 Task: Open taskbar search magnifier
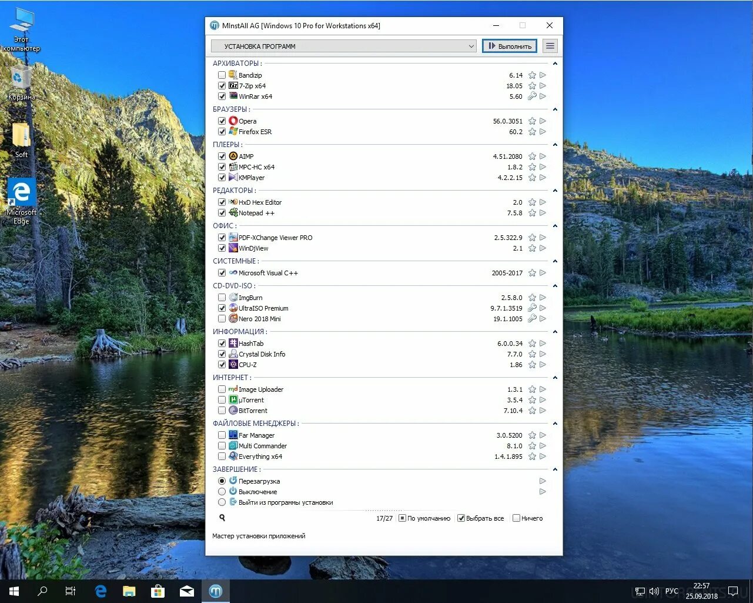click(x=42, y=591)
